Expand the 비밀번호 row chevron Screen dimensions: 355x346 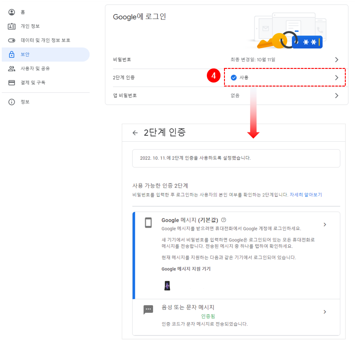pos(336,60)
